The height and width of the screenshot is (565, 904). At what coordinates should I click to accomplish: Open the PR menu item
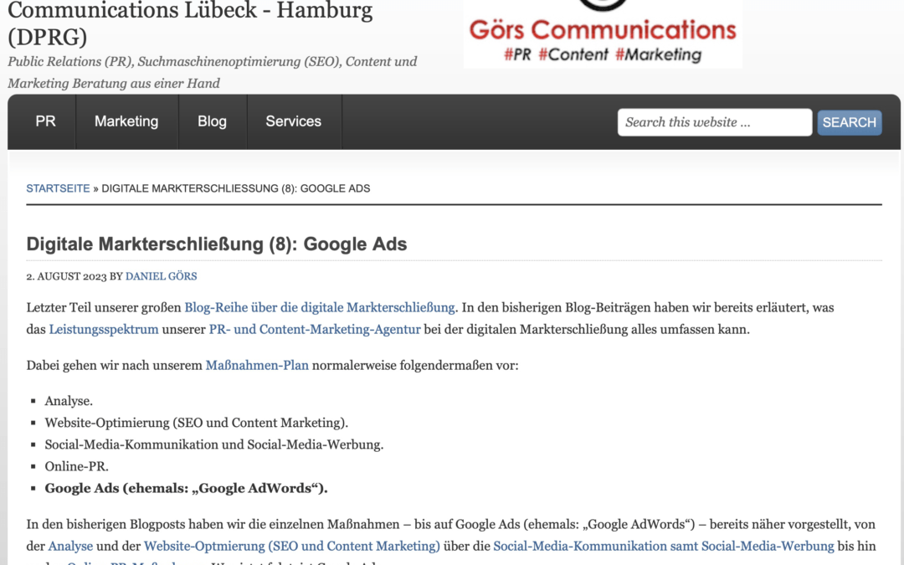(x=45, y=121)
